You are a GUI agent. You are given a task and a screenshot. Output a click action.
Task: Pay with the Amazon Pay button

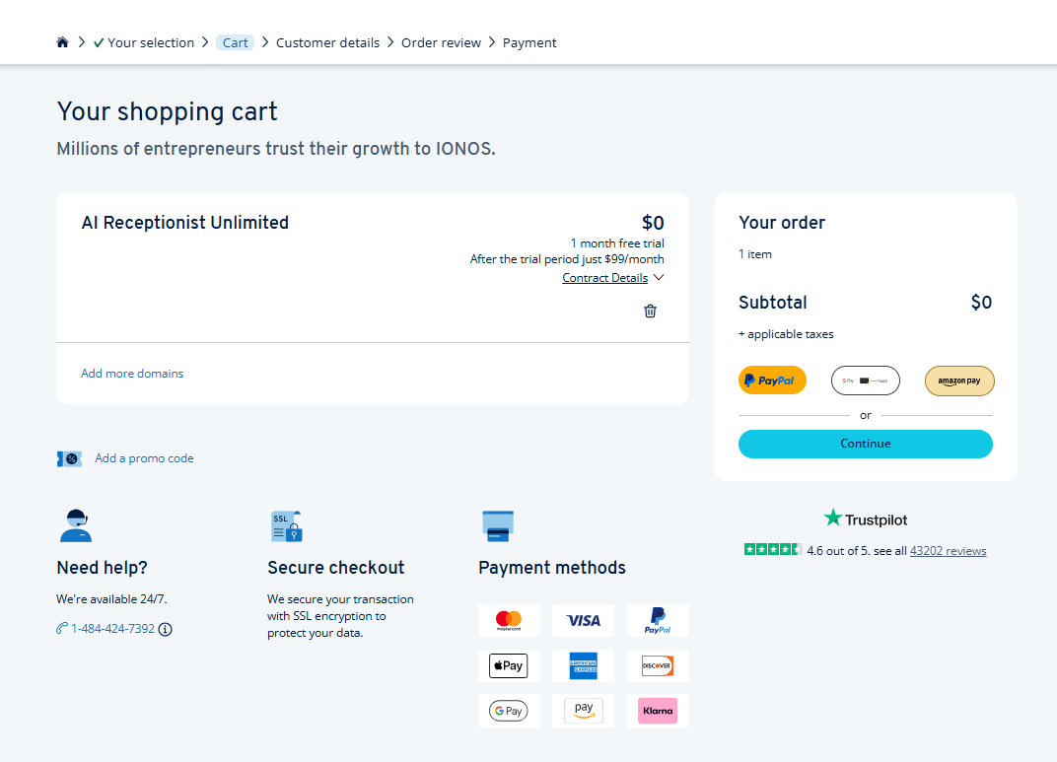click(x=959, y=381)
